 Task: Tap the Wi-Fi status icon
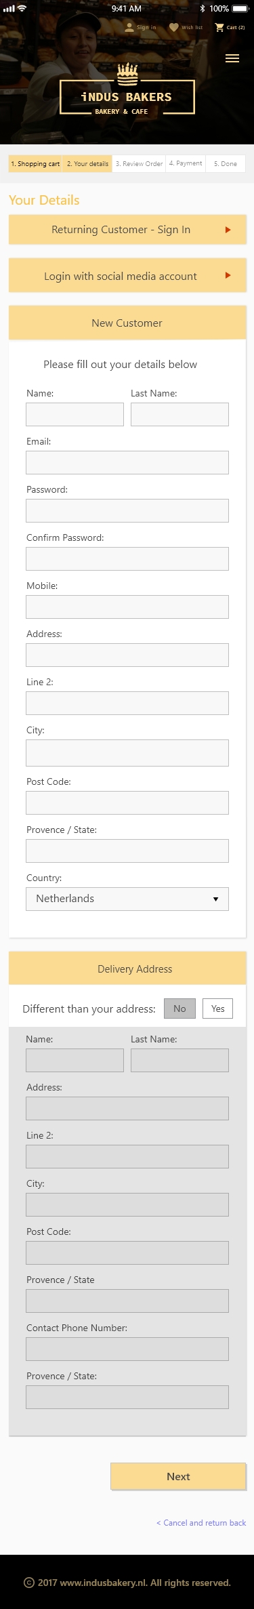coord(22,8)
